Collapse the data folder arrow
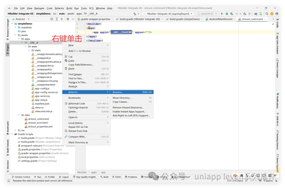The width and height of the screenshot is (285, 188). [x=19, y=115]
